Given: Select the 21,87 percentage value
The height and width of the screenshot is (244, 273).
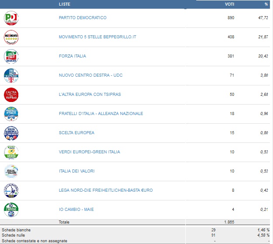Looking at the screenshot, I should click(x=263, y=37).
